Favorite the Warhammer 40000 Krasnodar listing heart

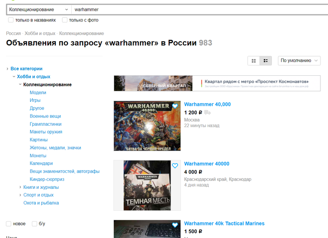pyautogui.click(x=175, y=166)
